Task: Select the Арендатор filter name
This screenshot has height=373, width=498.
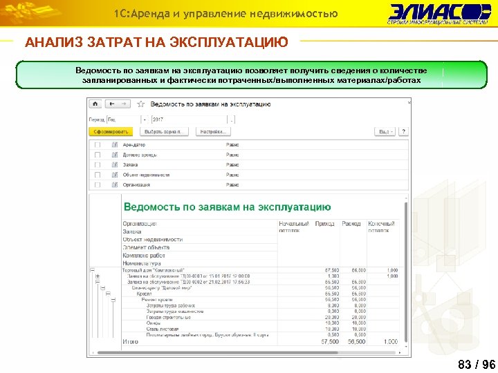Action: pyautogui.click(x=133, y=145)
